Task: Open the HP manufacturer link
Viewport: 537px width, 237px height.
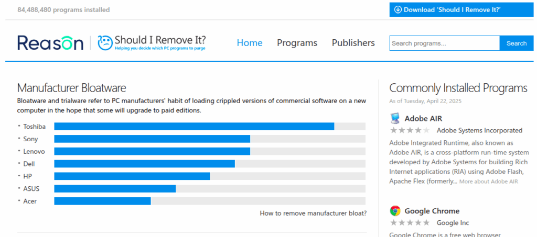Action: click(28, 176)
